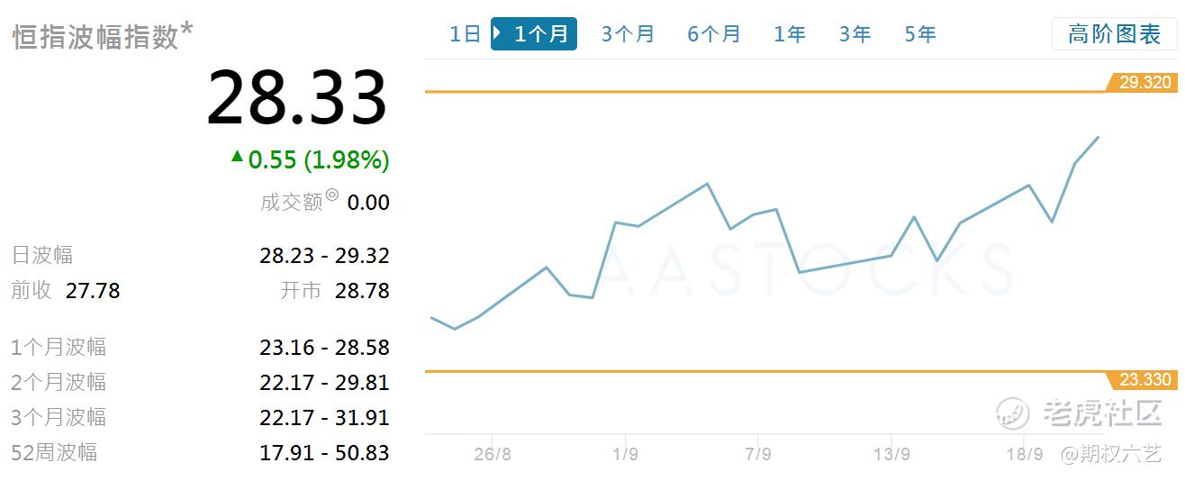This screenshot has height=481, width=1185.
Task: Click the green up-arrow beside 0.55
Action: 237,157
